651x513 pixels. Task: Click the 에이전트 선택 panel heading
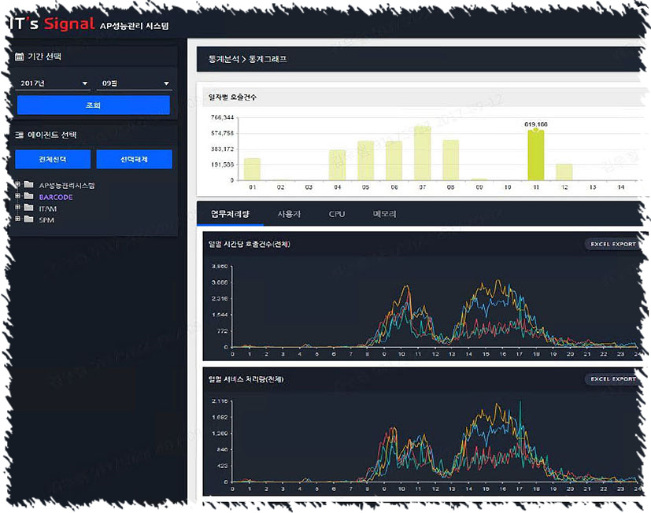click(52, 135)
